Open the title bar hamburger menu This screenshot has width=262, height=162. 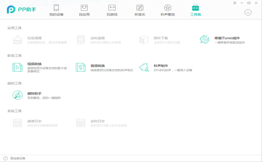click(x=235, y=3)
